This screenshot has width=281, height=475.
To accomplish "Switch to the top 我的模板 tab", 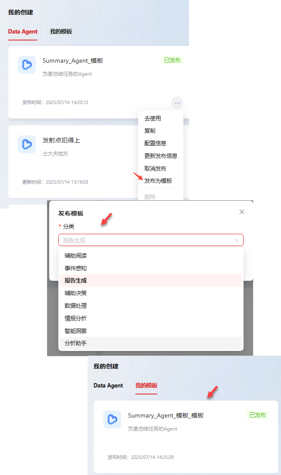I will coord(61,31).
